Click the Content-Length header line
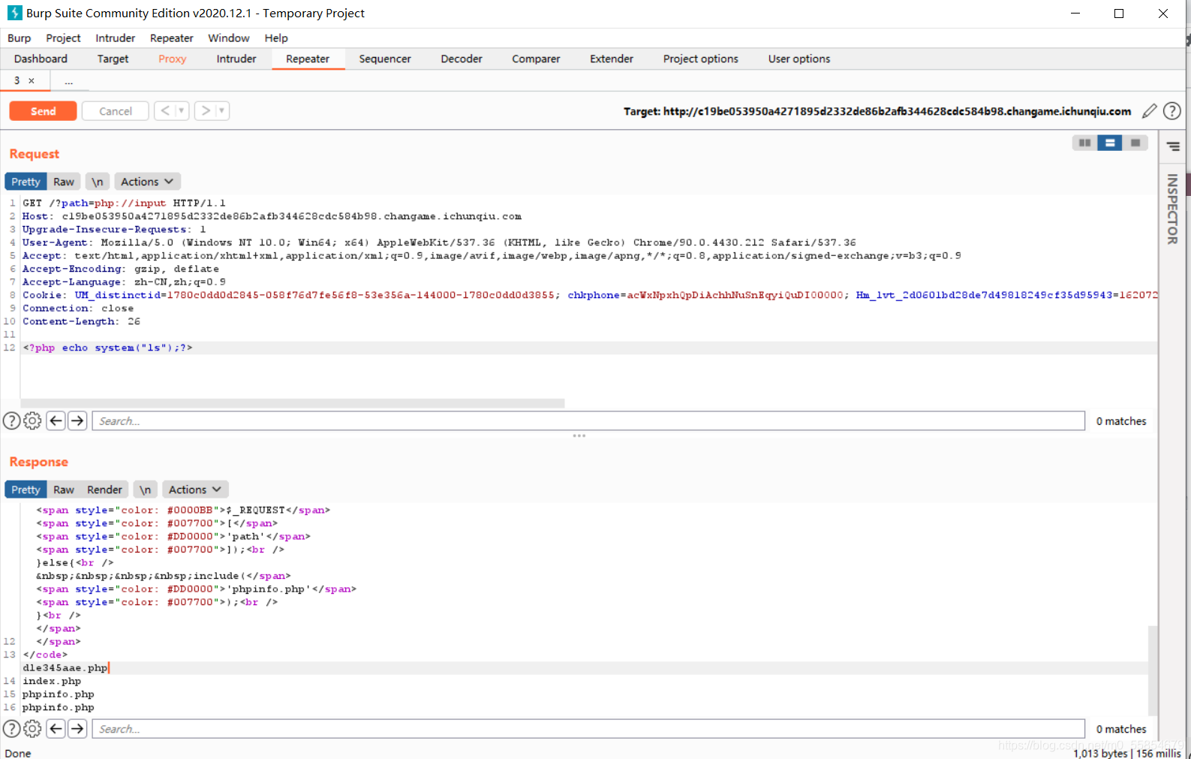 (x=81, y=321)
